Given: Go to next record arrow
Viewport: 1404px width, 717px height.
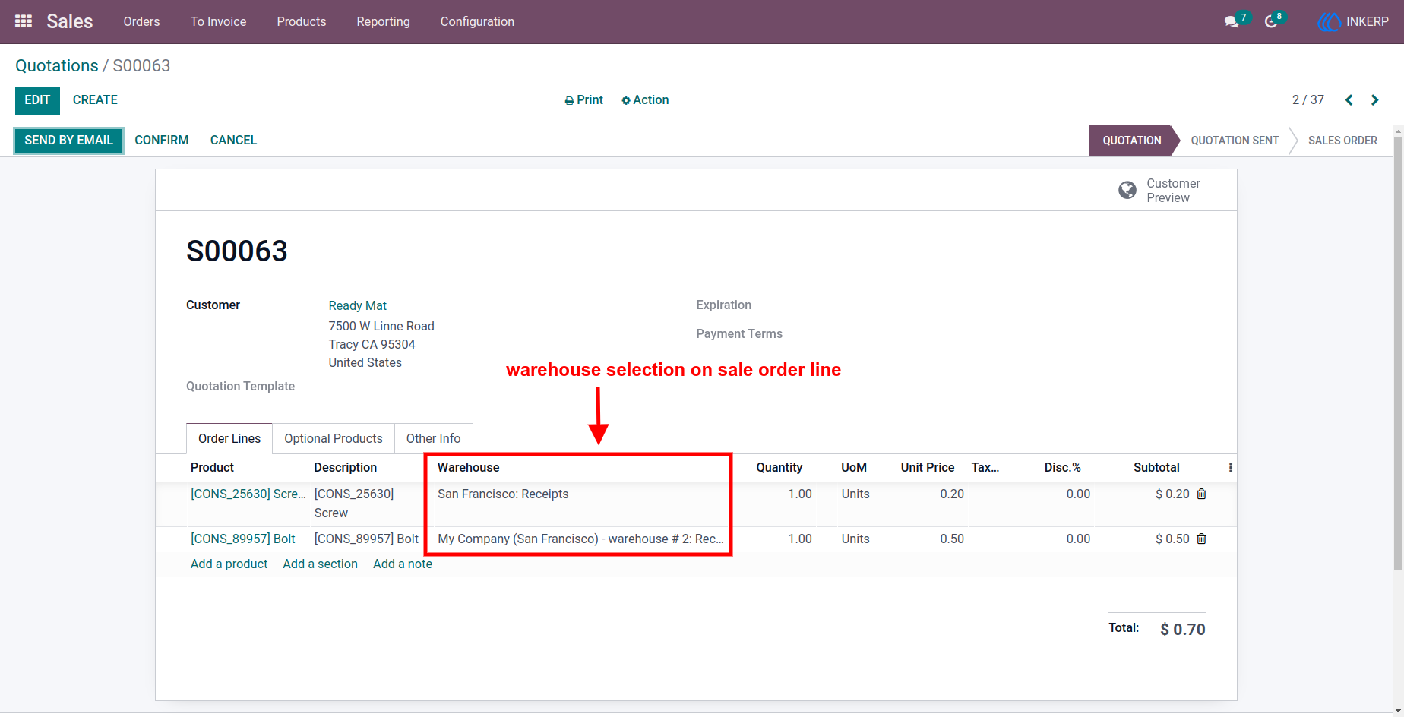Looking at the screenshot, I should coord(1374,99).
